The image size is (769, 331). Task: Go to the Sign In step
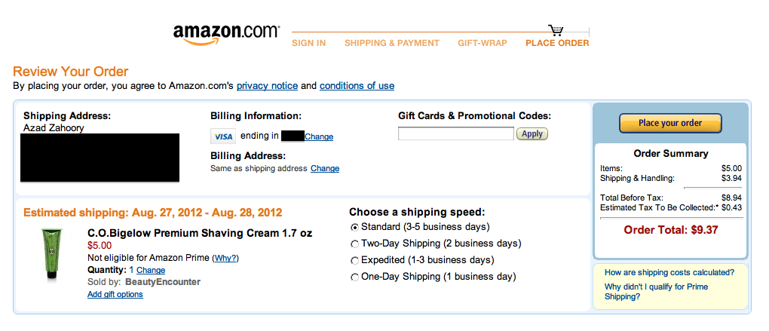[308, 43]
